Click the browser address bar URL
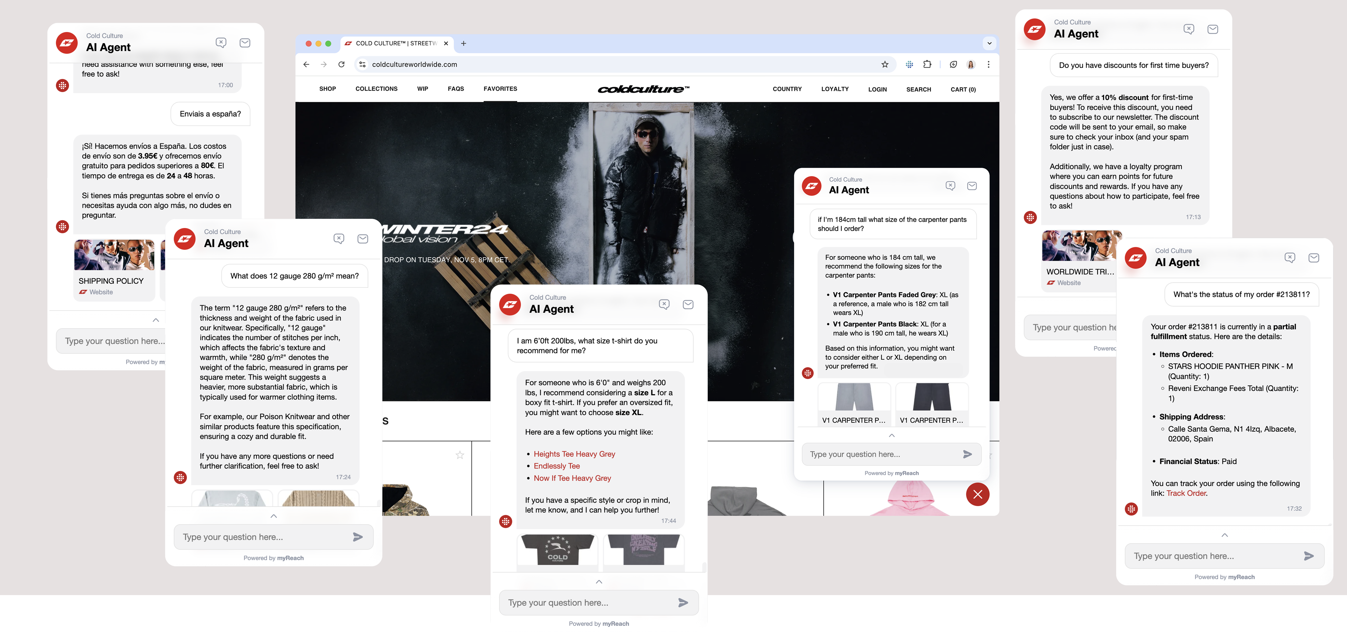 click(x=414, y=64)
